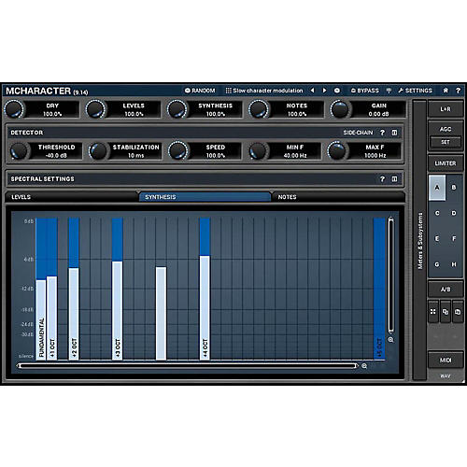Click Spectral Settings panel layout icon
Image resolution: width=467 pixels, height=467 pixels.
394,179
